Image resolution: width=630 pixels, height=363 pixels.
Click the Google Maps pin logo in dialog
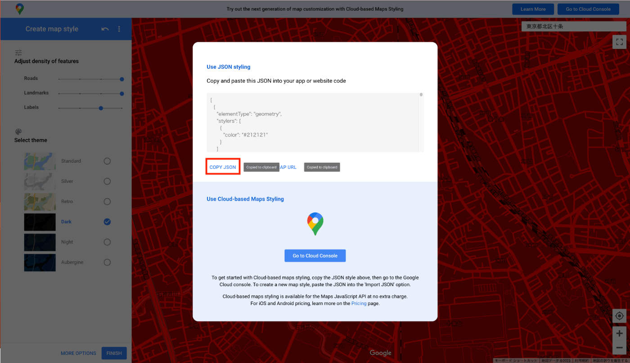tap(315, 224)
